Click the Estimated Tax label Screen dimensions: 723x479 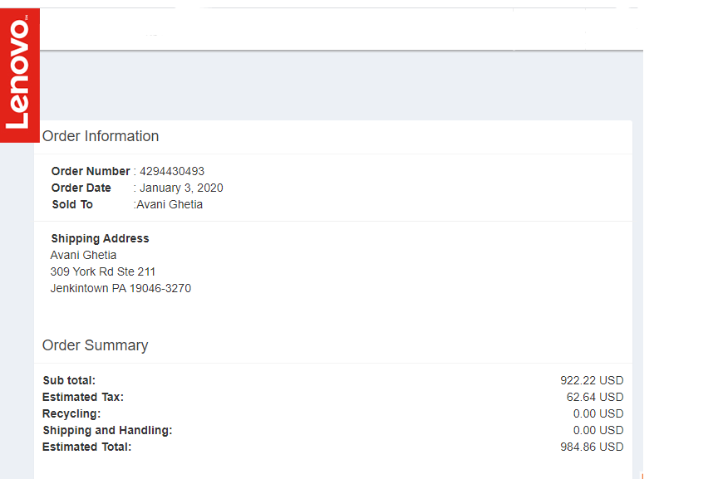coord(83,397)
